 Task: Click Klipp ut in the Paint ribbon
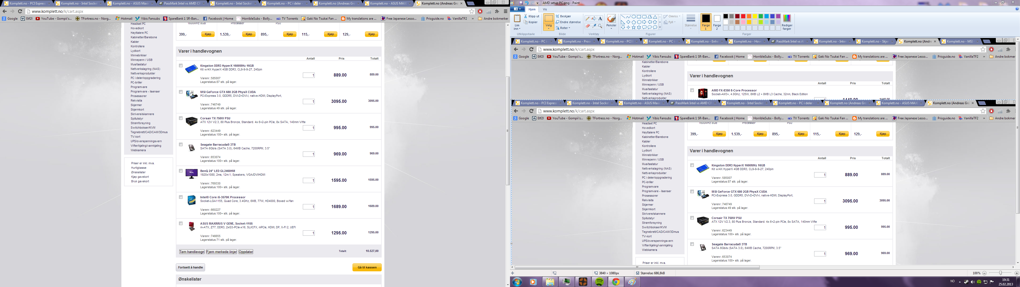click(x=532, y=16)
